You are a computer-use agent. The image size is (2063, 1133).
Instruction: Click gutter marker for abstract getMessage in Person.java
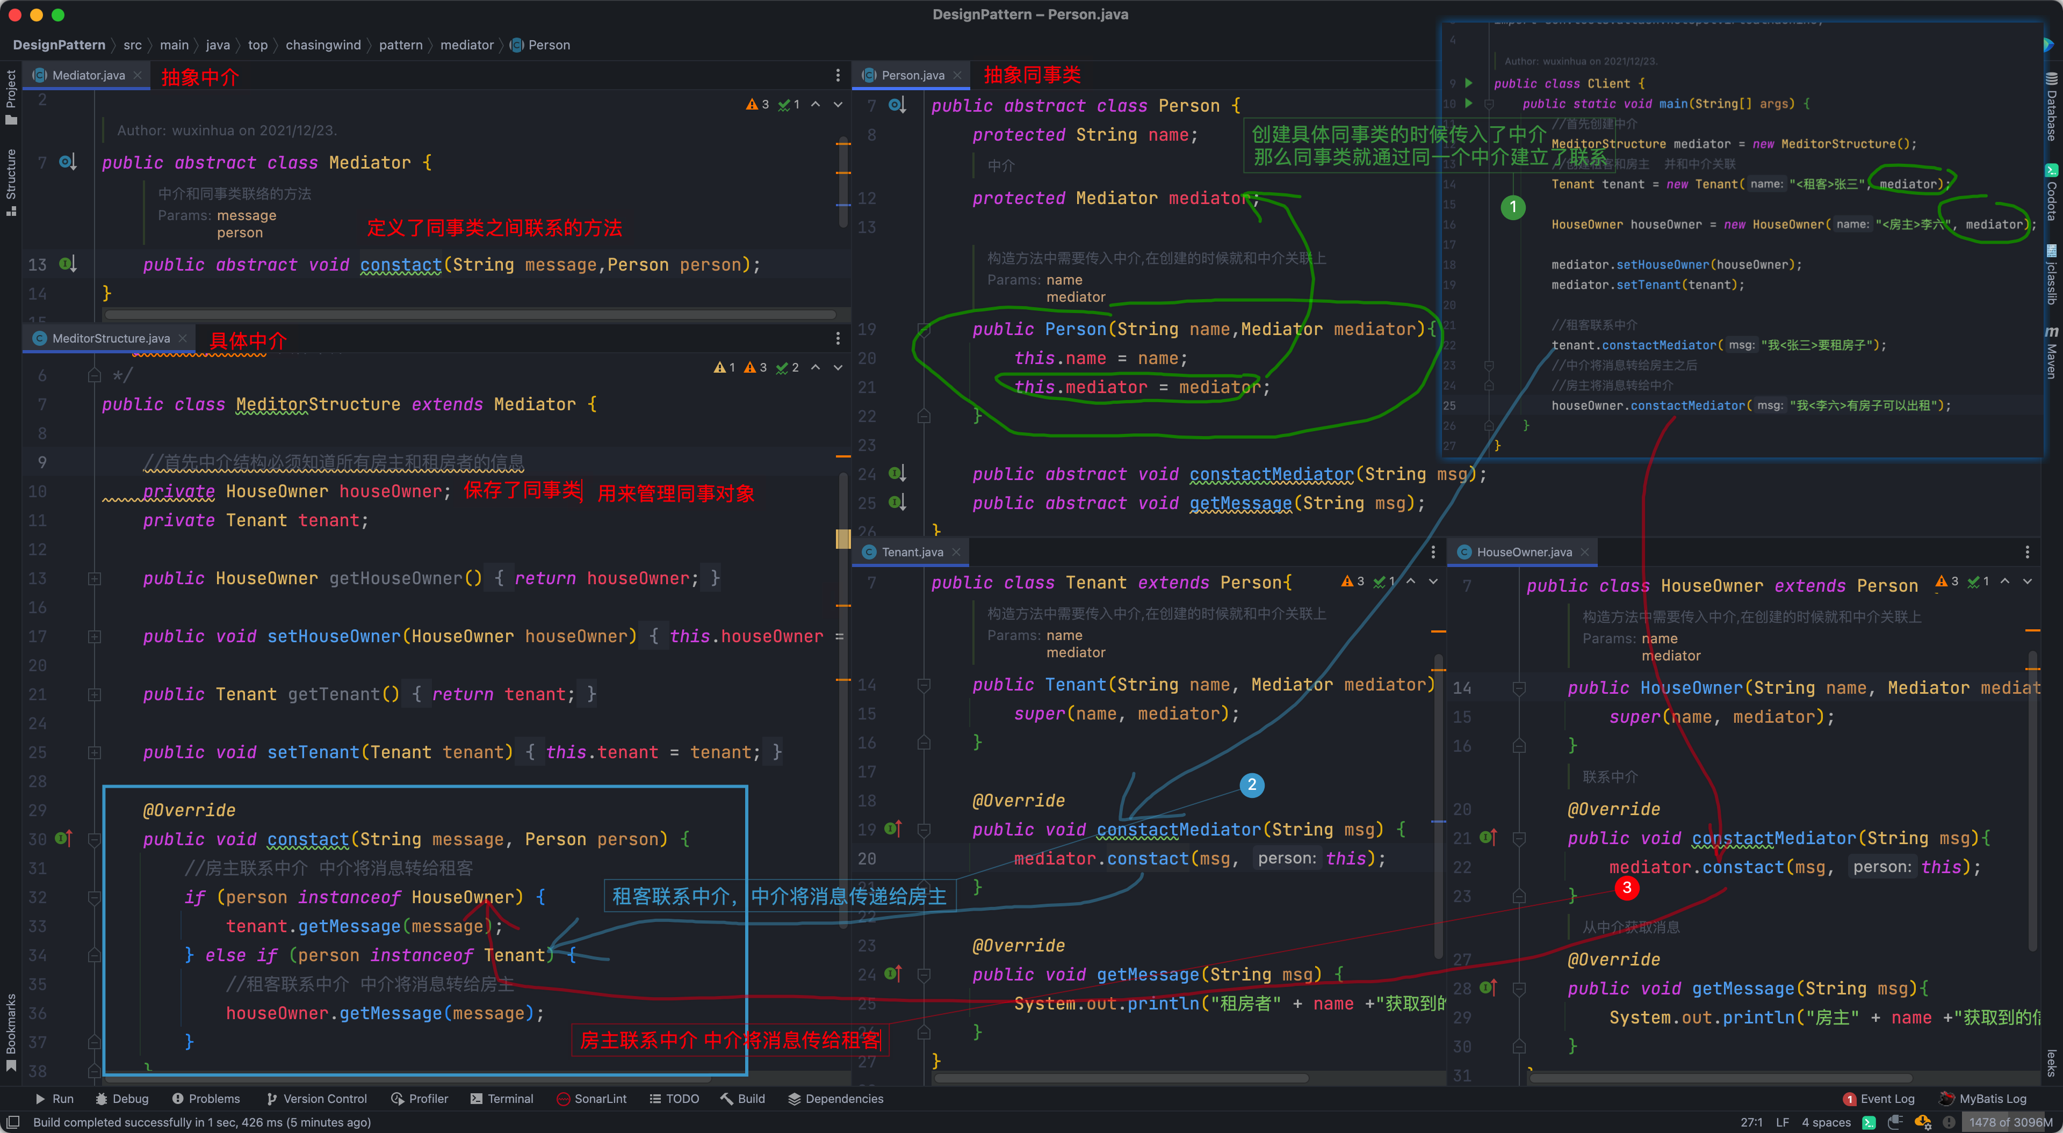[898, 503]
